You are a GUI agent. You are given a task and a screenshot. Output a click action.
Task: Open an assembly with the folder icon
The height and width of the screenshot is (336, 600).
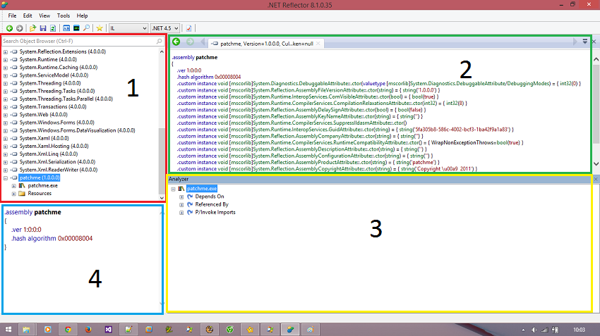coord(33,28)
